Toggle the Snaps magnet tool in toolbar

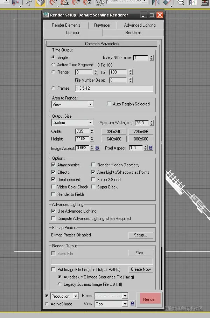53,3
